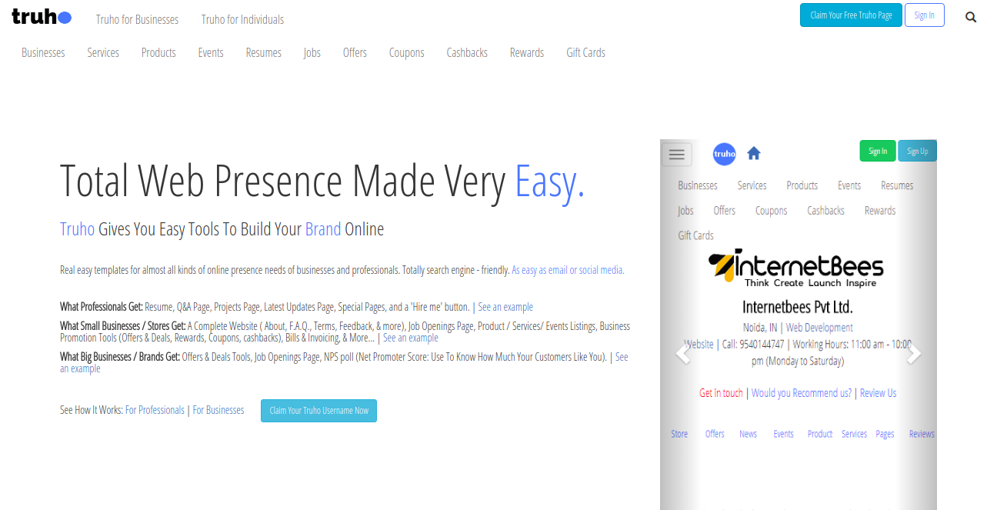Viewport: 997px width, 510px height.
Task: Open hamburger menu in preview panel
Action: [677, 155]
